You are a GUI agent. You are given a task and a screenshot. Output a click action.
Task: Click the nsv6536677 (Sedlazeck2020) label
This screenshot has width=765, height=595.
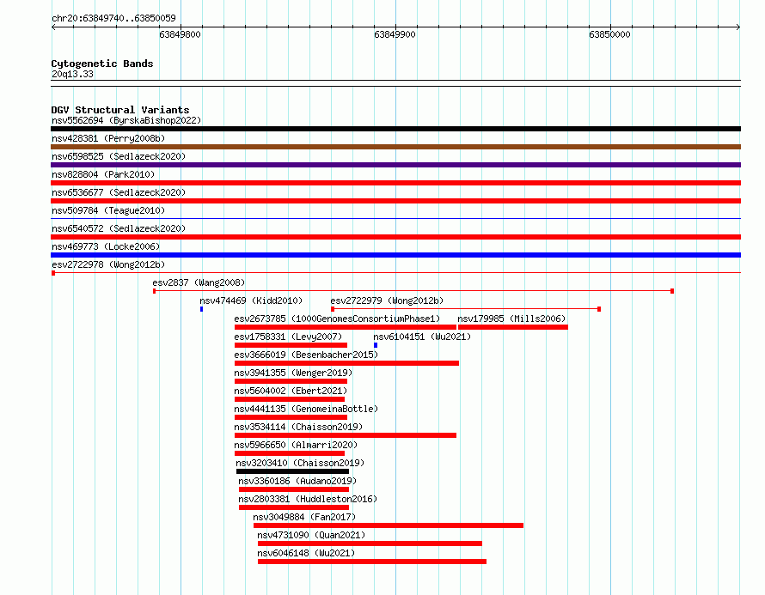click(x=119, y=192)
